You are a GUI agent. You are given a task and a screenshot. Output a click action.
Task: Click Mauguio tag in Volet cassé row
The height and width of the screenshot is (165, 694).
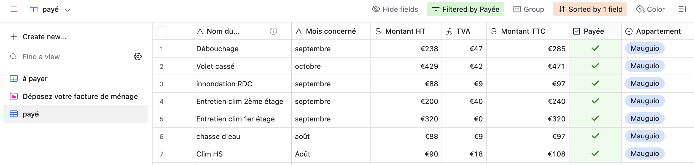[645, 66]
